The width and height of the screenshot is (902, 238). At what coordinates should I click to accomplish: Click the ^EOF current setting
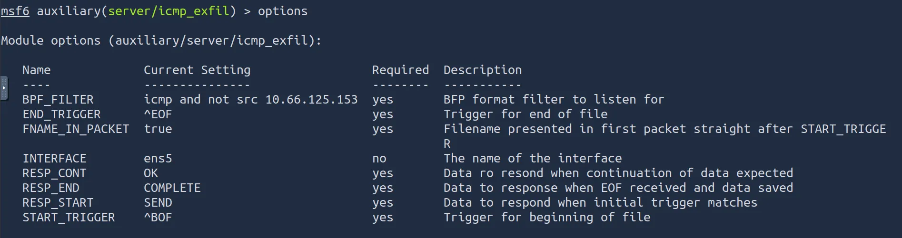[x=158, y=114]
